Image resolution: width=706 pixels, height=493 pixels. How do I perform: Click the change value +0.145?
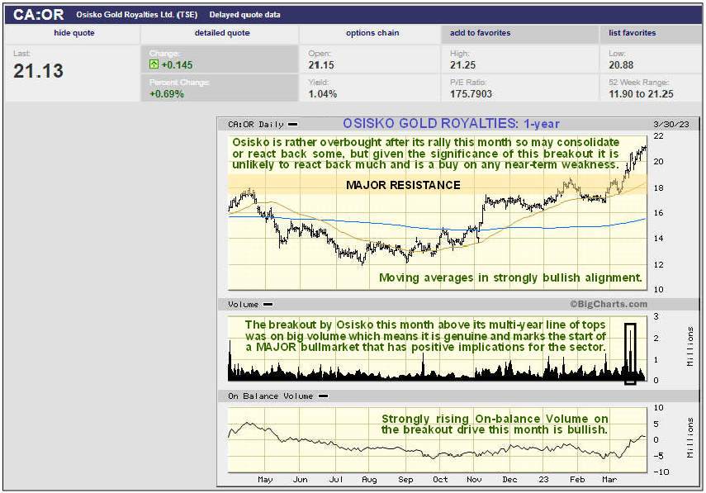177,65
